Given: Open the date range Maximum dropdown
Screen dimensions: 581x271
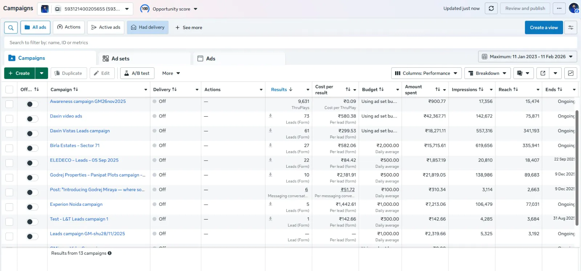Looking at the screenshot, I should point(528,57).
